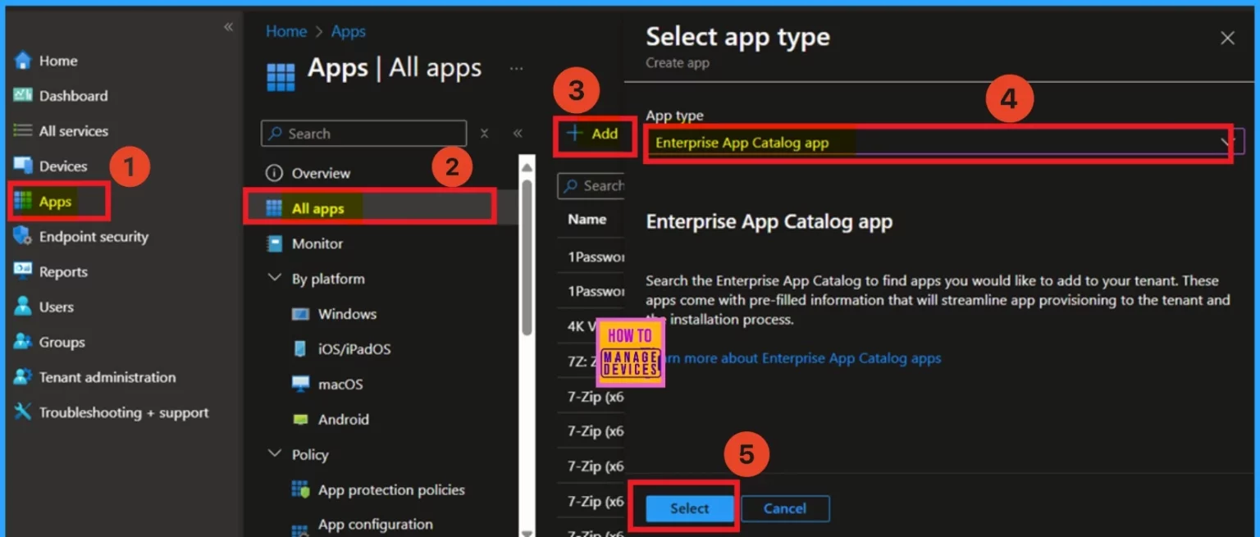Image resolution: width=1260 pixels, height=537 pixels.
Task: Collapse the Policy section
Action: (x=274, y=453)
